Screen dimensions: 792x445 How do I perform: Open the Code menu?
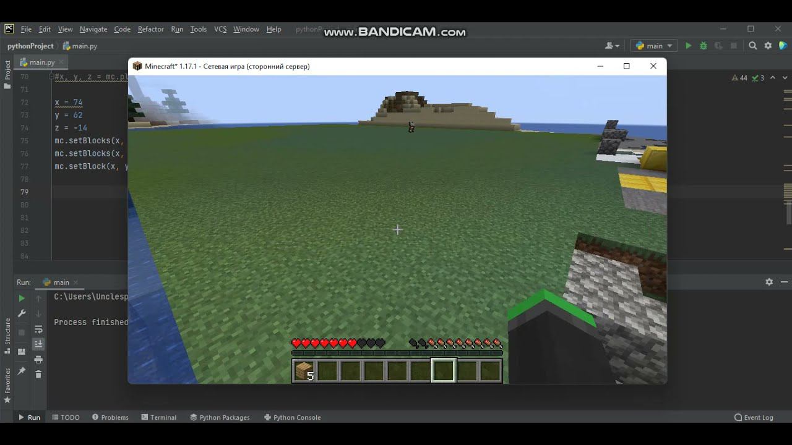122,29
